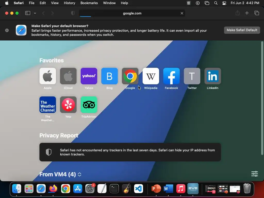The image size is (264, 198).
Task: Launch Microsoft Word from the Dock
Action: tap(168, 188)
